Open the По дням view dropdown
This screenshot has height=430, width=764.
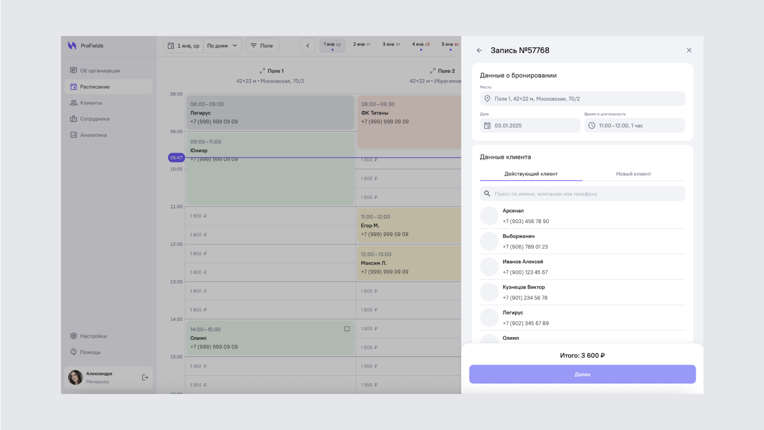coord(222,46)
